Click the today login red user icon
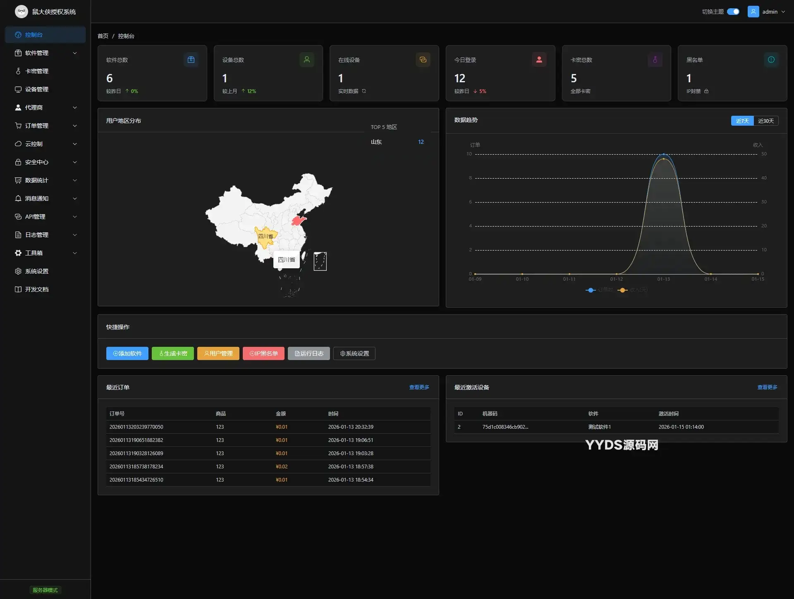 pos(539,60)
